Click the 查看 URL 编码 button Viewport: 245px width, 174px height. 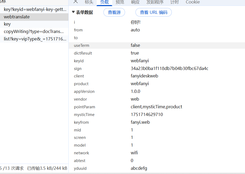pyautogui.click(x=154, y=12)
